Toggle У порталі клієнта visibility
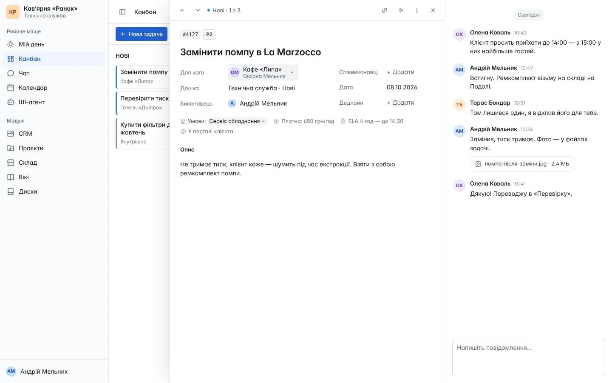612x383 pixels. 207,131
